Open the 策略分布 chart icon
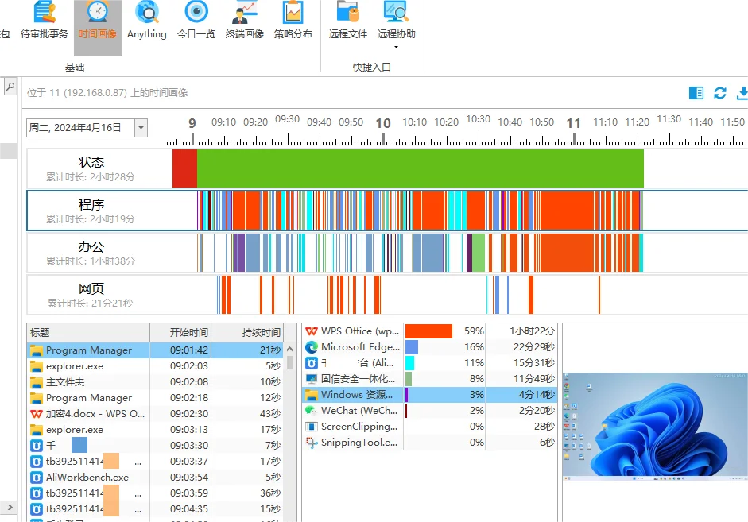 click(x=293, y=21)
